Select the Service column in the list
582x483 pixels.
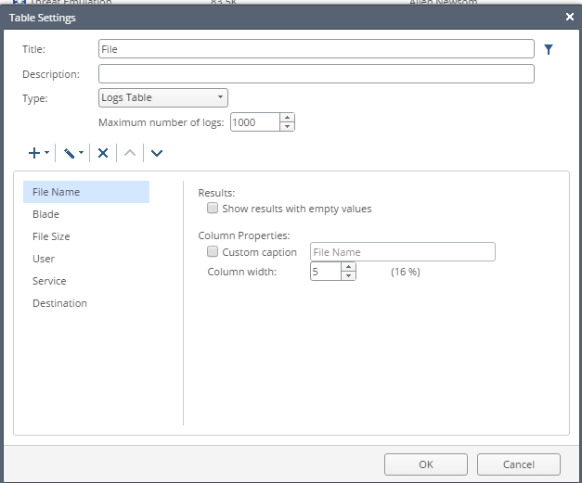[x=86, y=281]
